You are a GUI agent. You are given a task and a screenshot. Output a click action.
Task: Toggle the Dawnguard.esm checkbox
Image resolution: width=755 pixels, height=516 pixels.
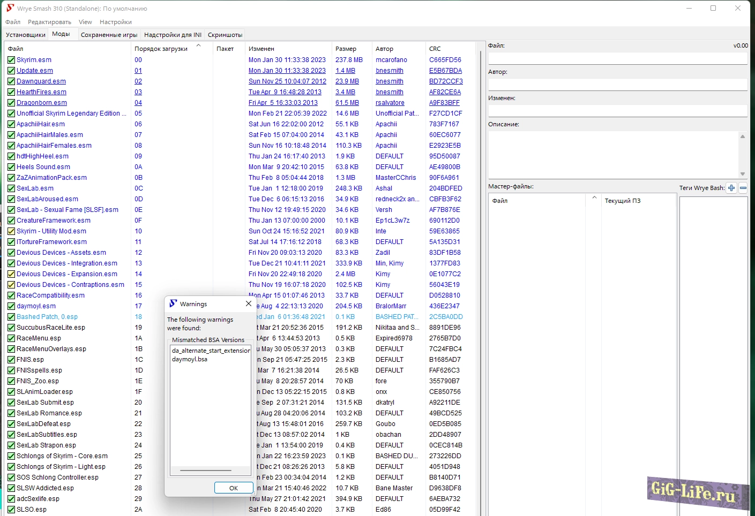click(x=11, y=81)
